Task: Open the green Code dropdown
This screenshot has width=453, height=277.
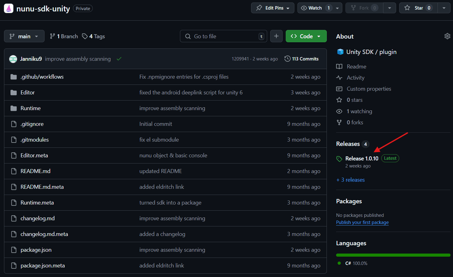Action: point(306,36)
